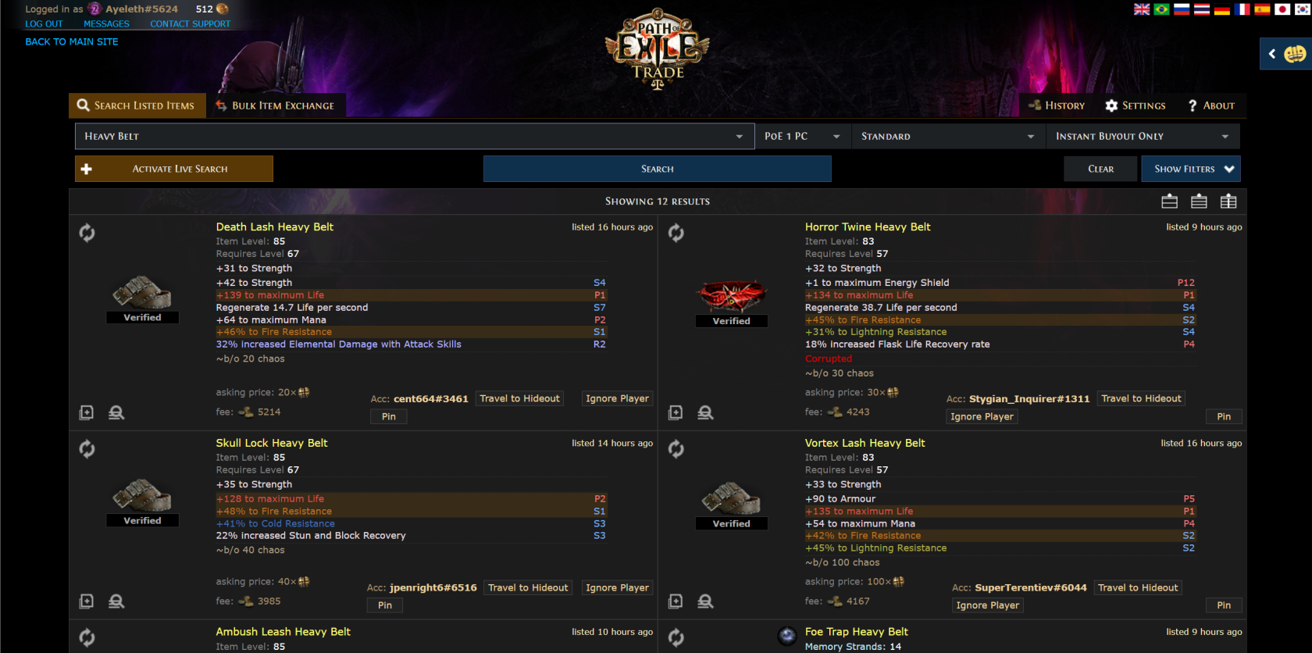Expand the chaos orb side panel
This screenshot has height=653, width=1312.
pos(1285,54)
